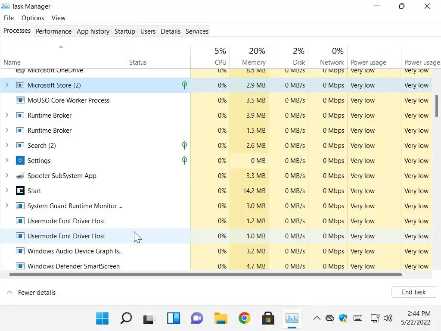Screen dimensions: 441x331
Task: Sort by the Network column header
Action: pos(328,56)
